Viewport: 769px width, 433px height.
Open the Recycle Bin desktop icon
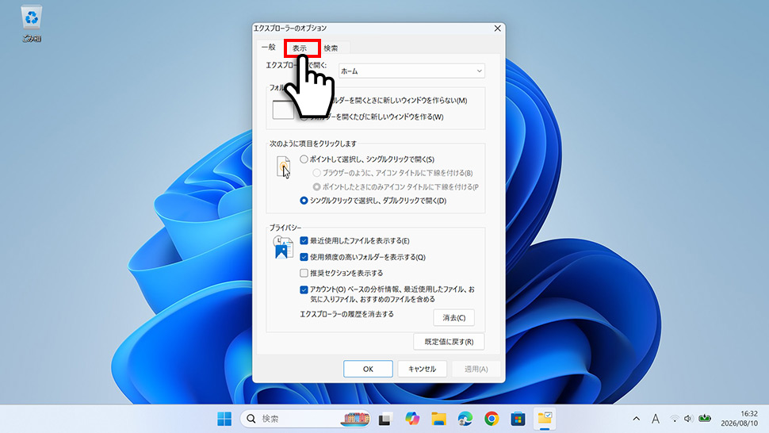[32, 23]
